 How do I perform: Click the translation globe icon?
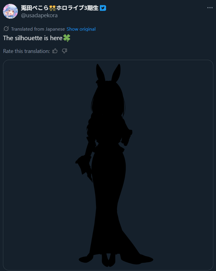[x=6, y=29]
